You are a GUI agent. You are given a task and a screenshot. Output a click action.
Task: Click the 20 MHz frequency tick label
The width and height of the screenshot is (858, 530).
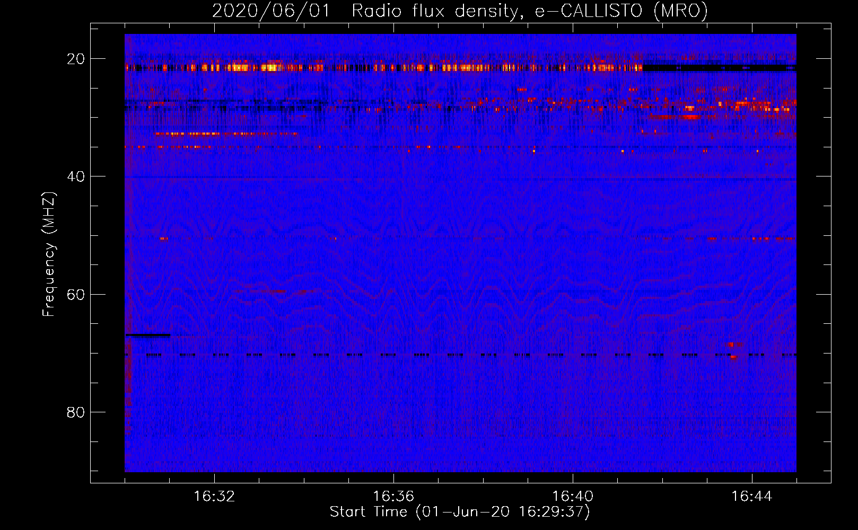point(76,59)
